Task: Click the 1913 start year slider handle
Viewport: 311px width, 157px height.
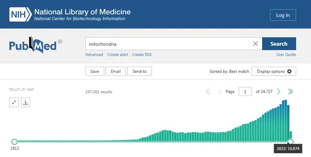Action: [x=15, y=142]
